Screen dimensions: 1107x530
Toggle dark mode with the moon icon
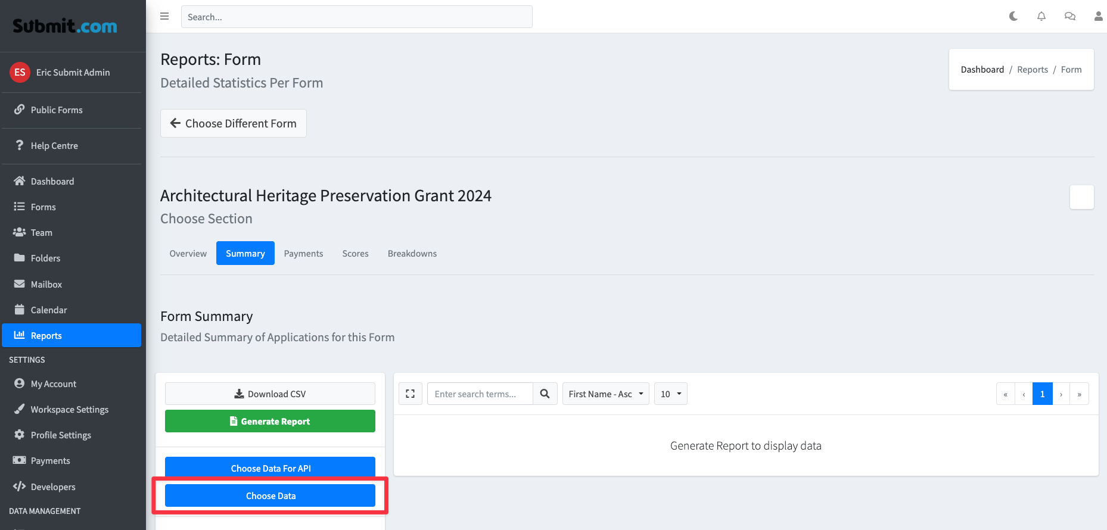coord(1013,17)
